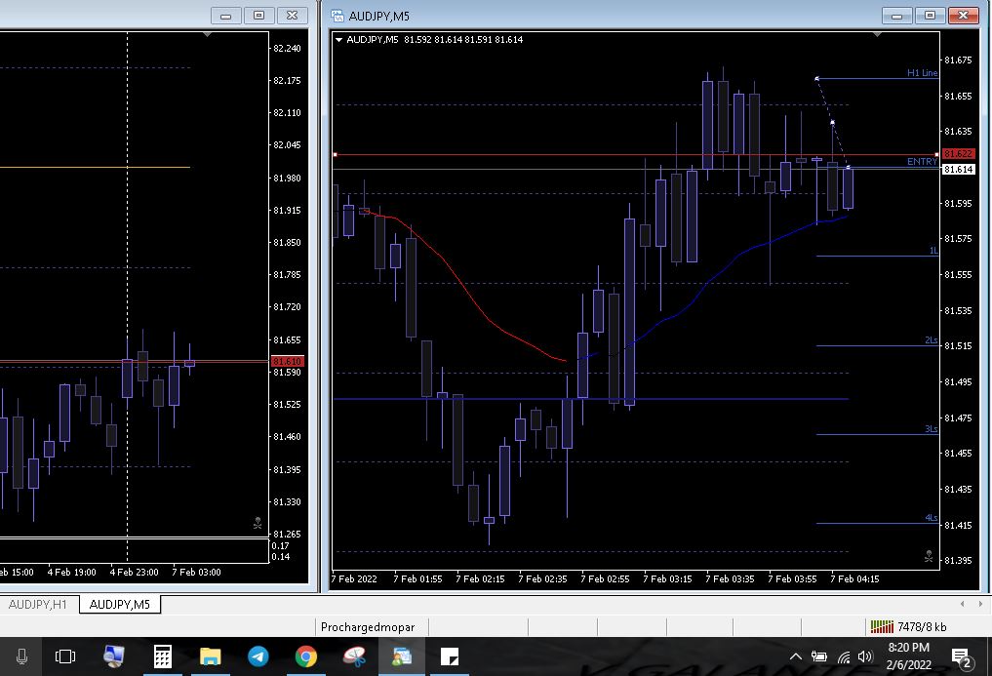Switch to the AUDJPY,H1 chart tab
The image size is (992, 676).
click(38, 605)
